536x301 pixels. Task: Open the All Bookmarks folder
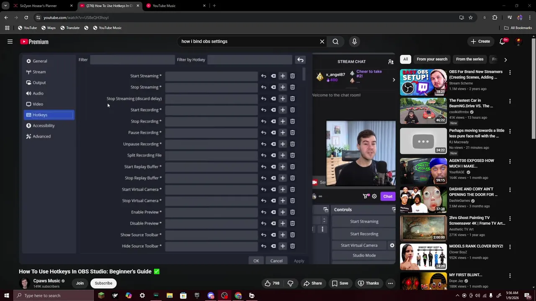click(518, 28)
